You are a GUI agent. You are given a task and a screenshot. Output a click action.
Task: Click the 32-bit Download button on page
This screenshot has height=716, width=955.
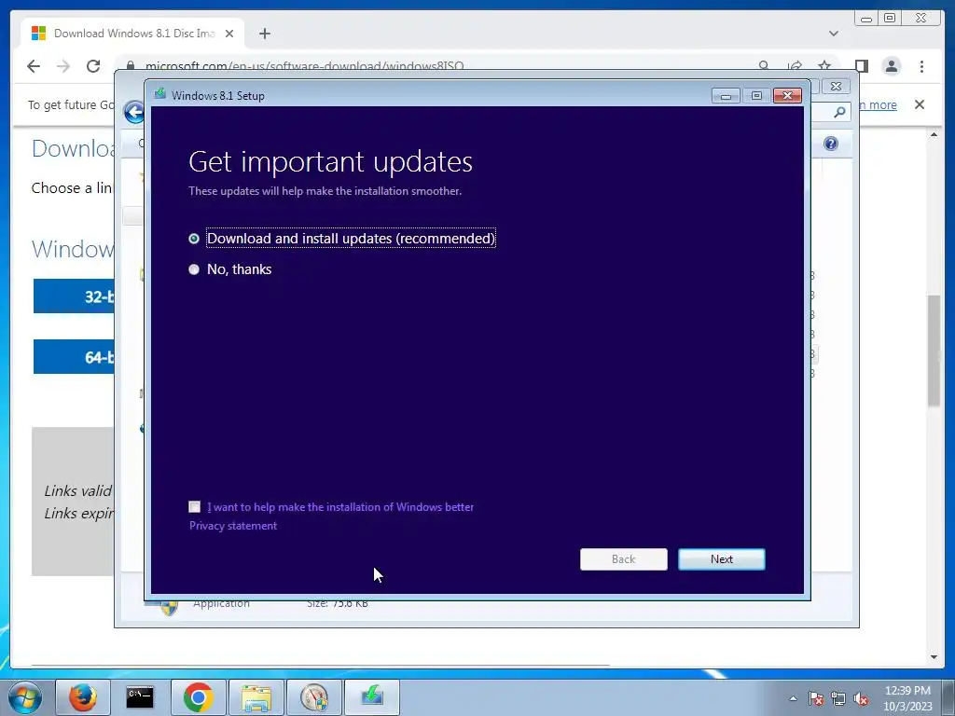(74, 296)
